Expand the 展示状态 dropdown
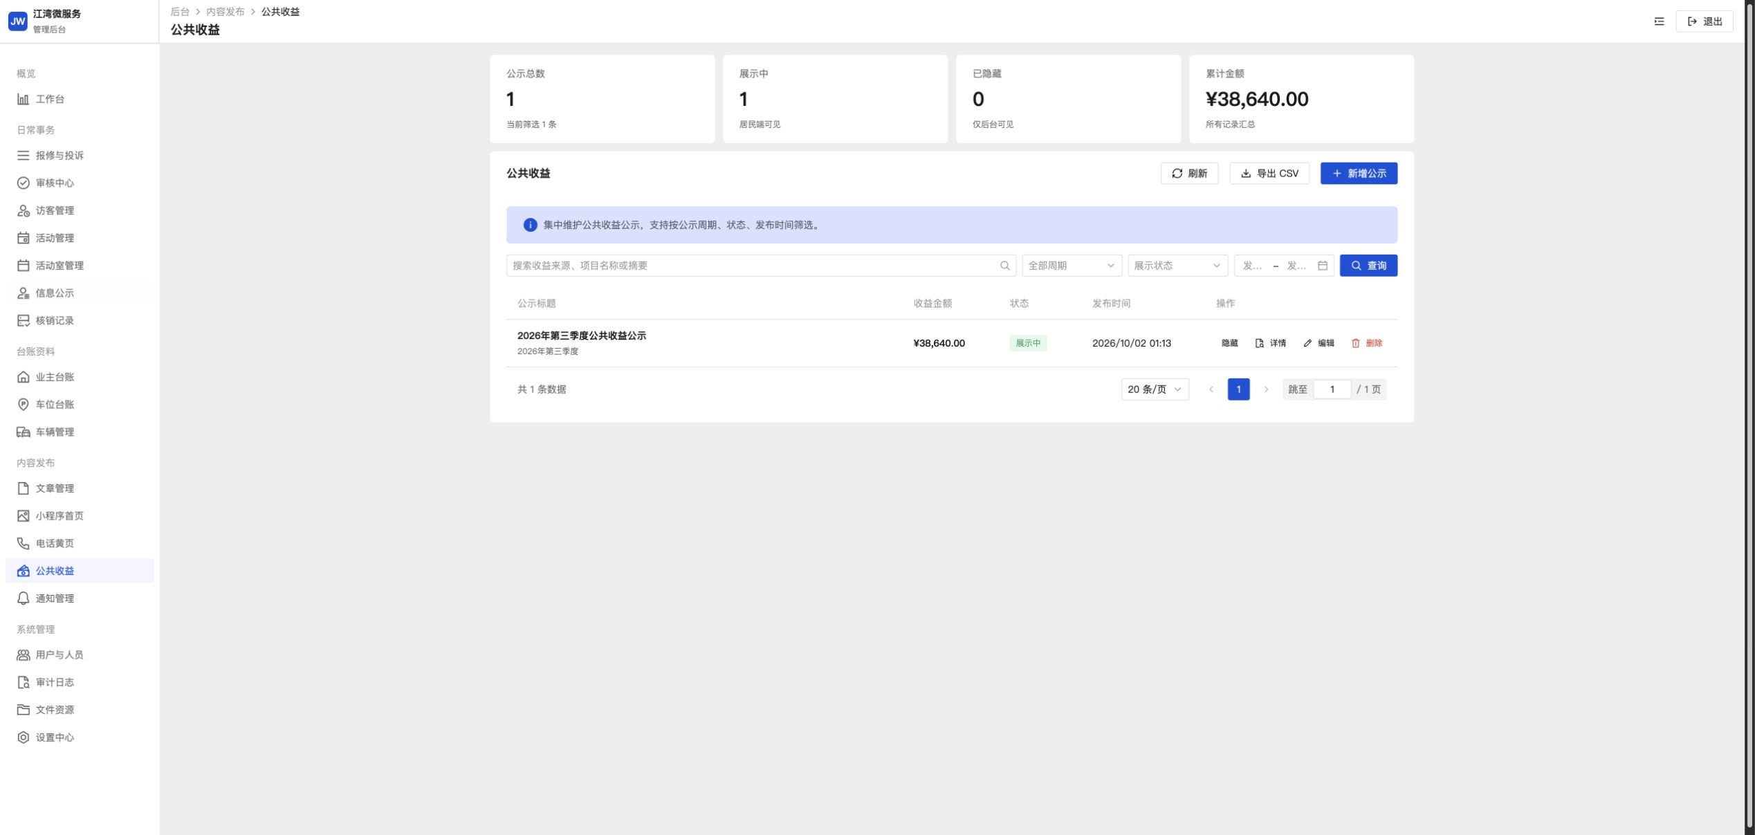The image size is (1755, 835). point(1177,266)
